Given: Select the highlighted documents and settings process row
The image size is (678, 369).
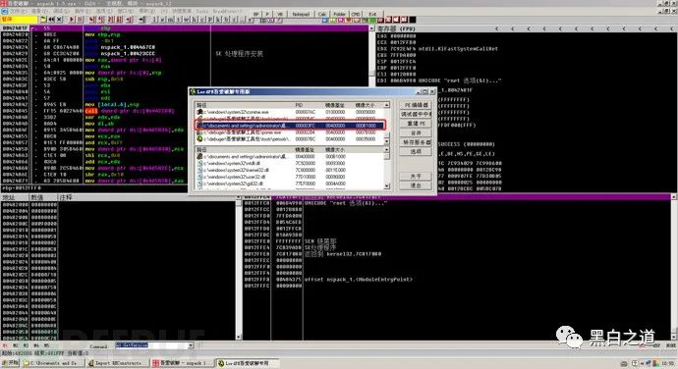Looking at the screenshot, I should click(x=290, y=126).
